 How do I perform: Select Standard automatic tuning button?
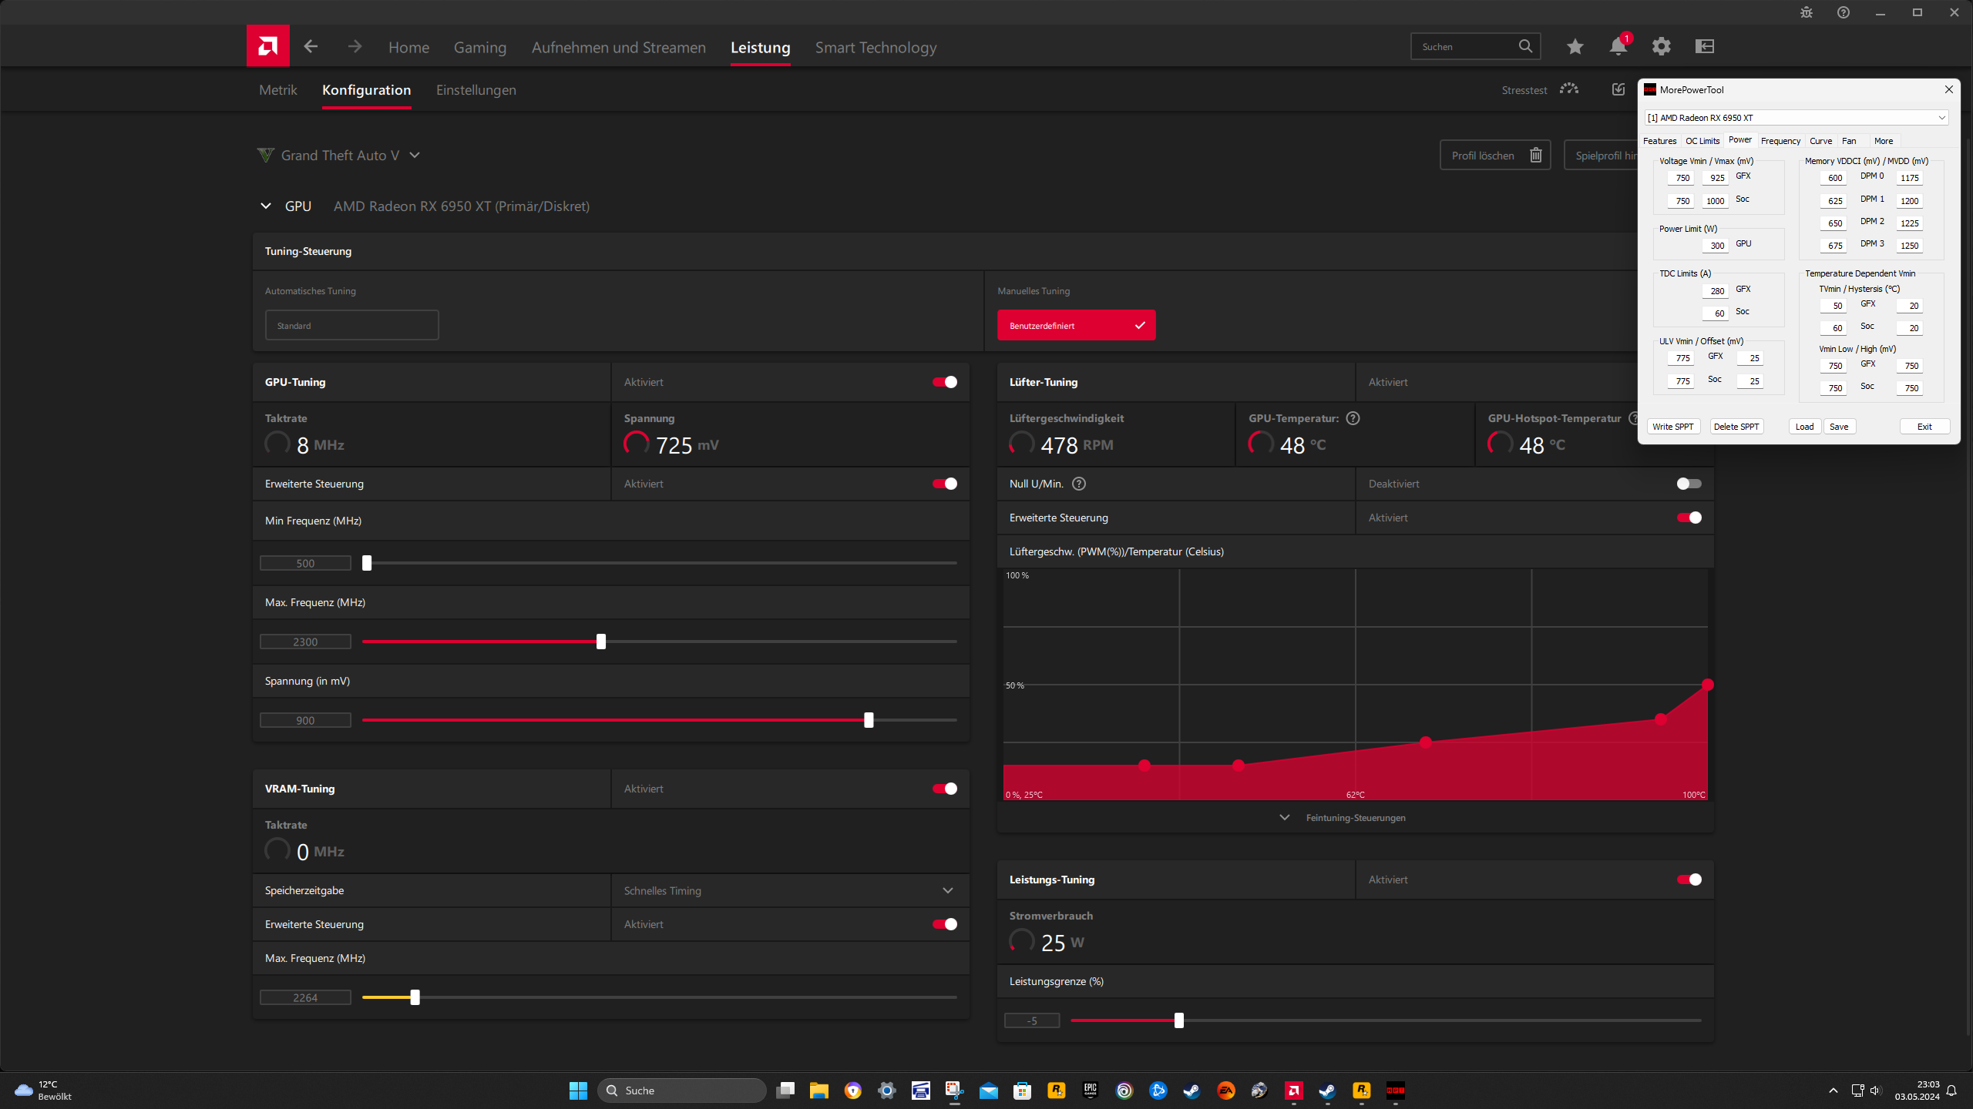(x=351, y=326)
